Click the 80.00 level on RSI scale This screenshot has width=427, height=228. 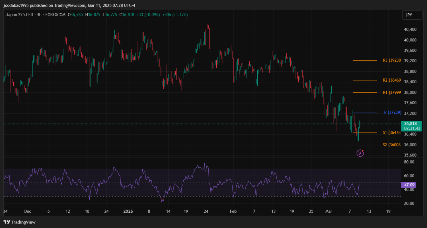409,162
